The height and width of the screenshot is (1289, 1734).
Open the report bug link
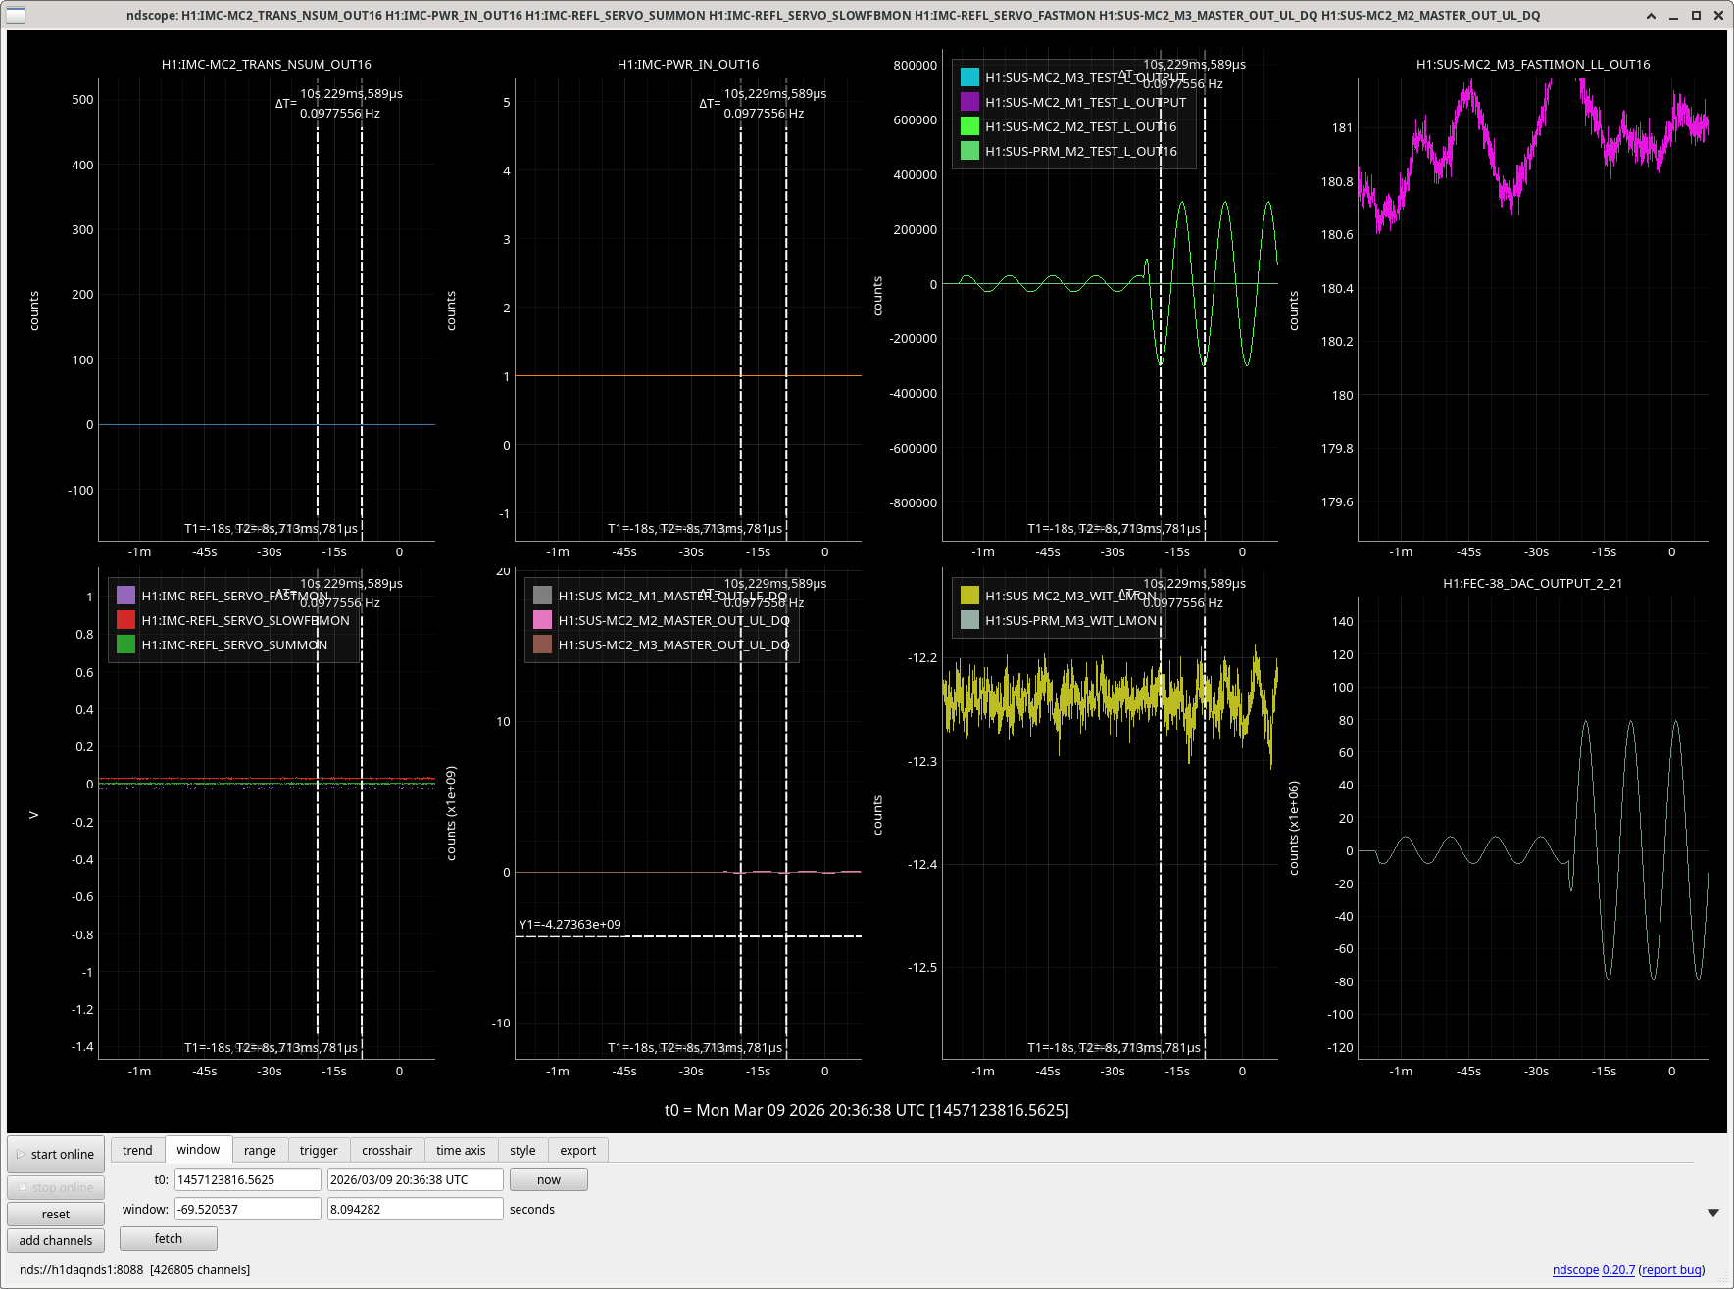(x=1671, y=1270)
